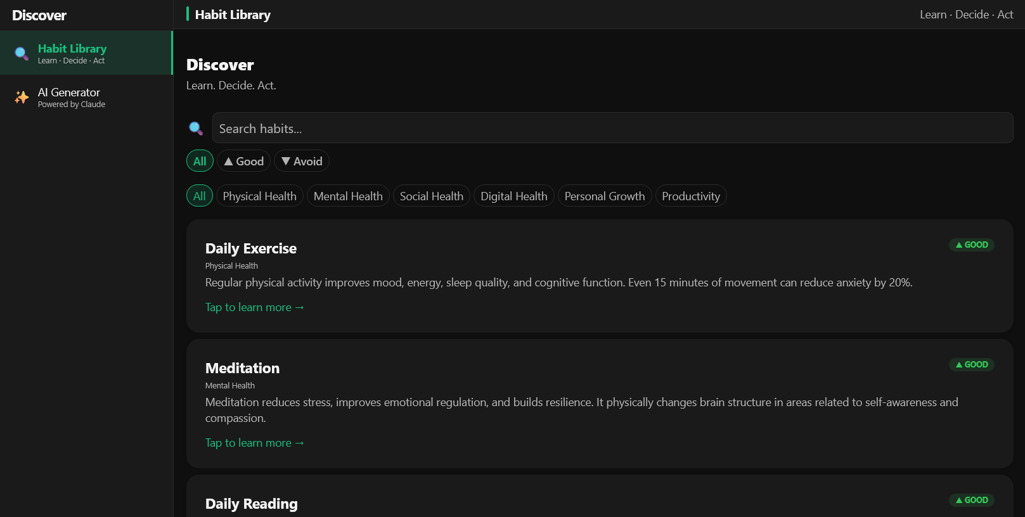
Task: Filter by Productivity category
Action: tap(691, 196)
